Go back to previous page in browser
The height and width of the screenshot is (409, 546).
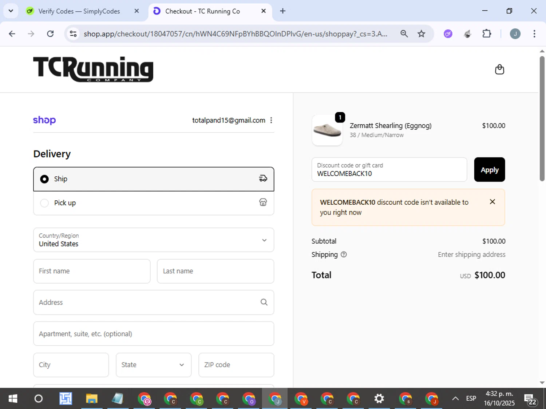(x=12, y=34)
